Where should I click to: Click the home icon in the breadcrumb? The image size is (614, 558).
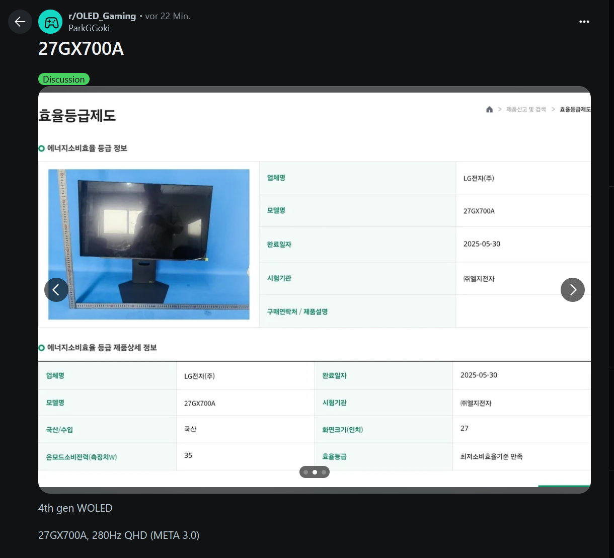click(x=489, y=109)
